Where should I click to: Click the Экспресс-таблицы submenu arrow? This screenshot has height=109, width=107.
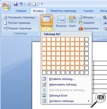[x=89, y=101]
